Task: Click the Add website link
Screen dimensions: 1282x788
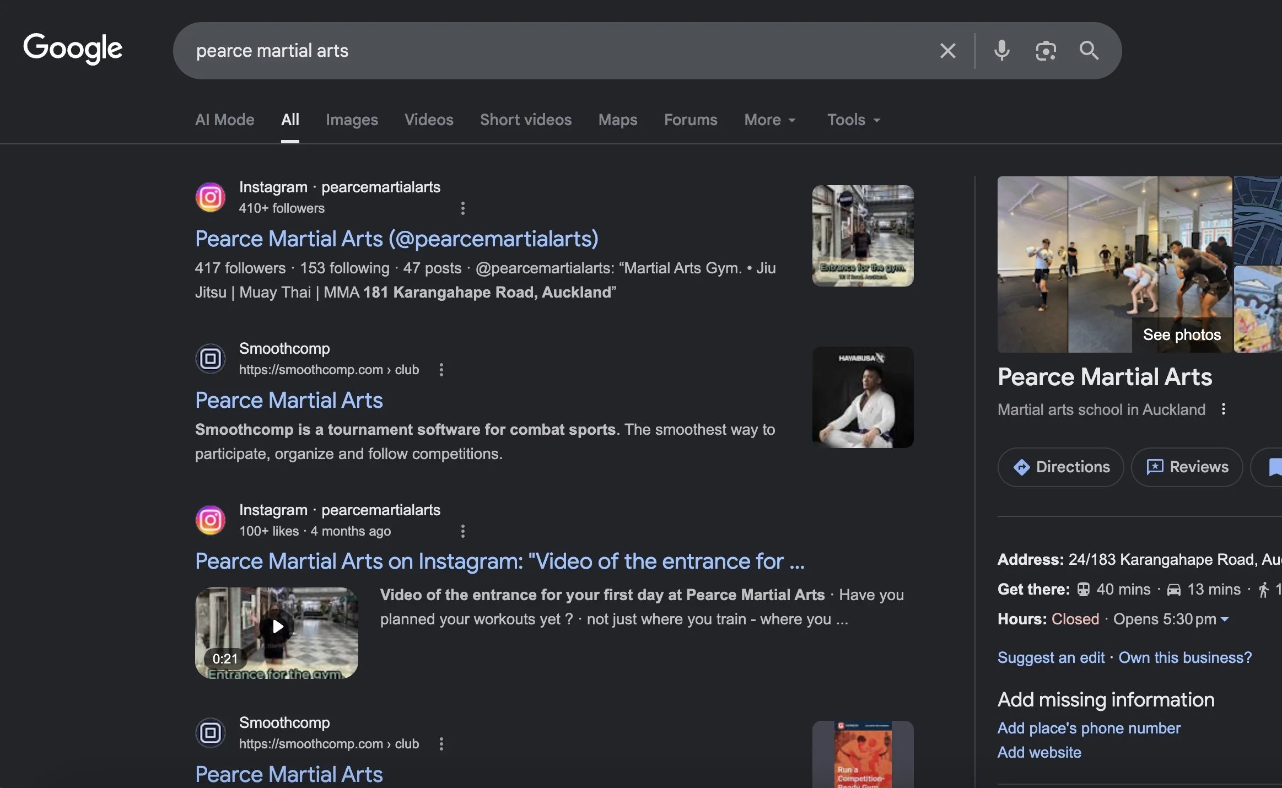Action: (1039, 752)
